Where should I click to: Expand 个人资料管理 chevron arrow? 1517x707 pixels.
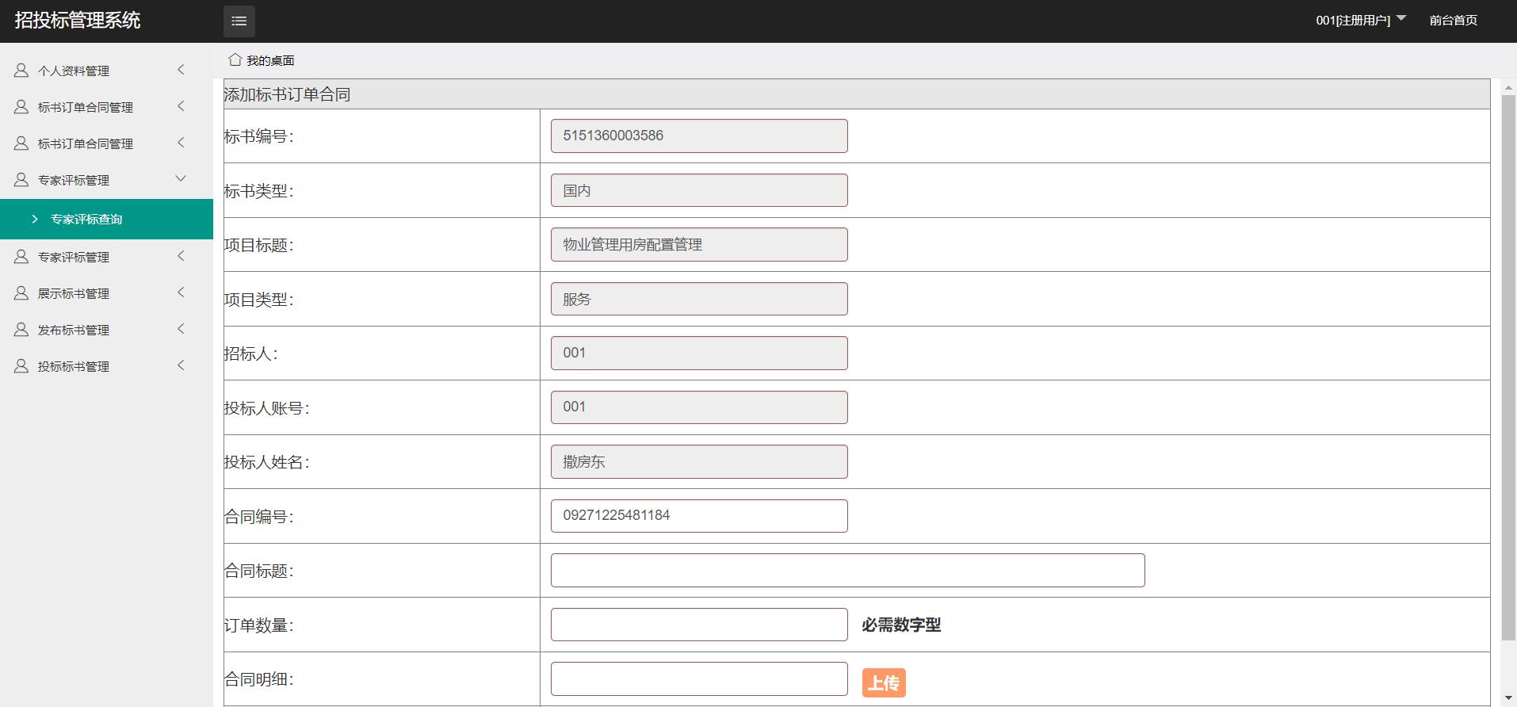pos(181,70)
